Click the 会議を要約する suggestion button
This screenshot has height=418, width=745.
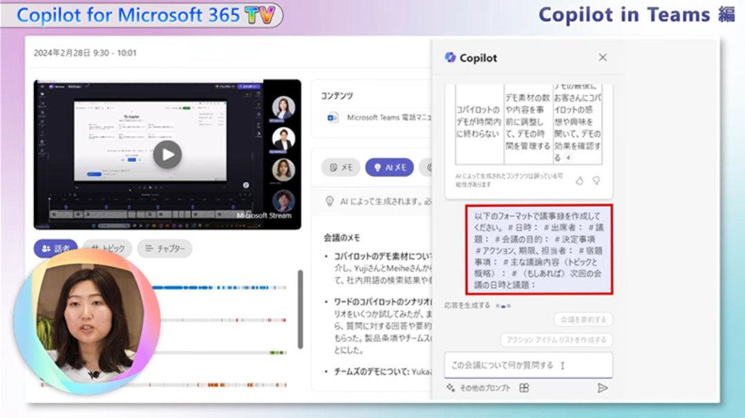point(583,319)
